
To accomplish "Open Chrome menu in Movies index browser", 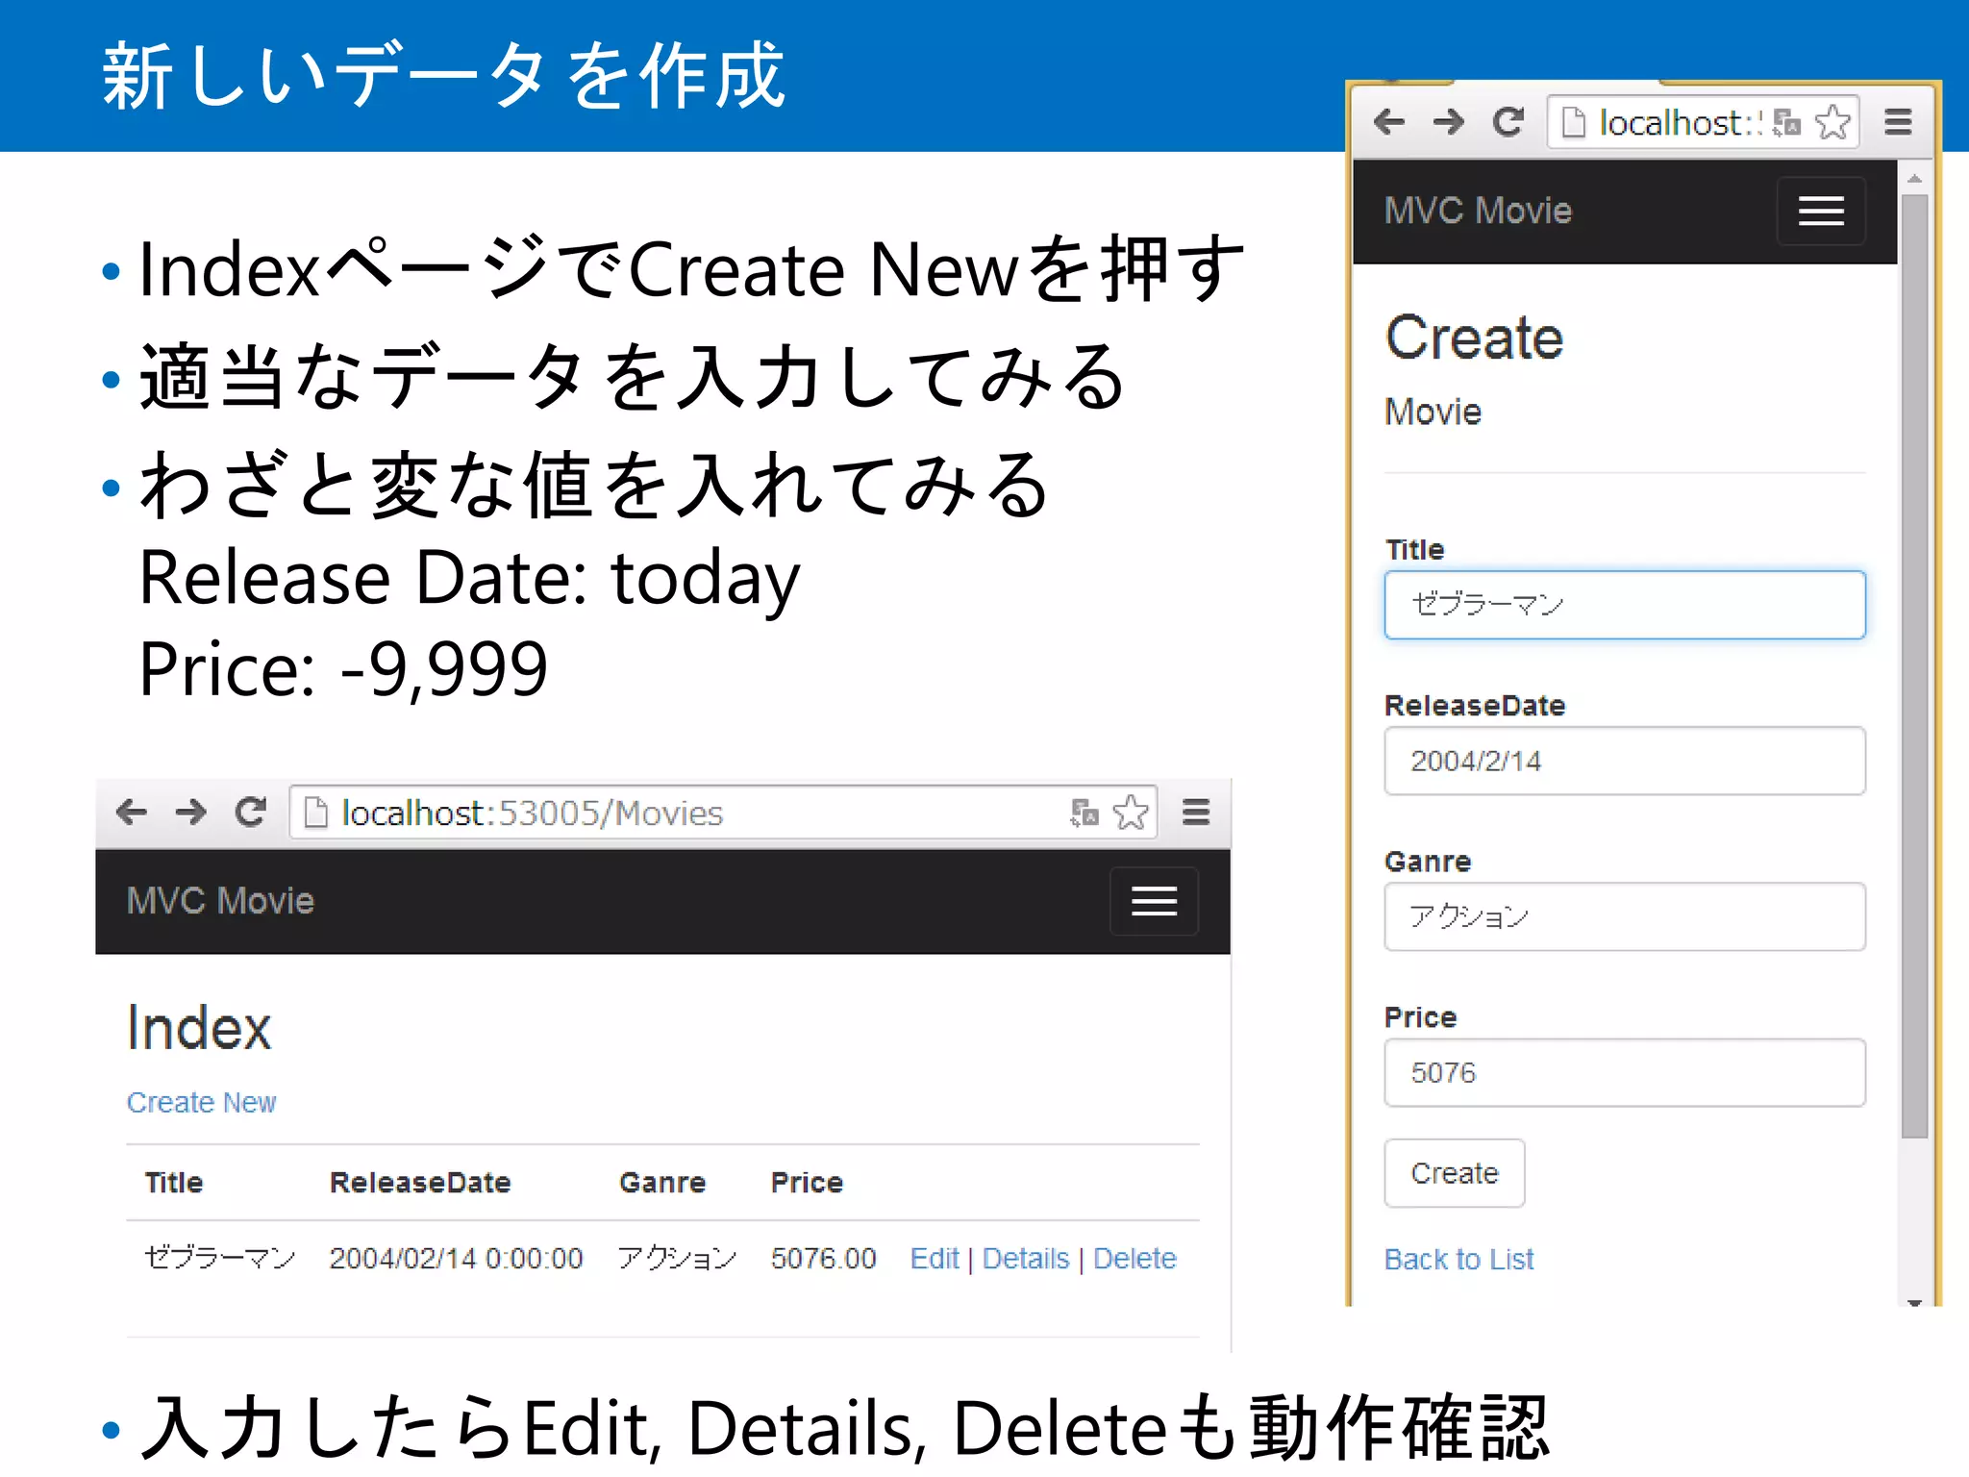I will coord(1196,813).
